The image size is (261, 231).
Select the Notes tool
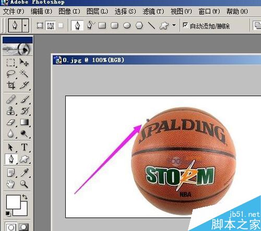tap(11, 173)
